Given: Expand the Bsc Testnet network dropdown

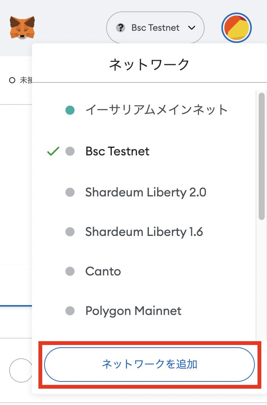Looking at the screenshot, I should click(155, 28).
